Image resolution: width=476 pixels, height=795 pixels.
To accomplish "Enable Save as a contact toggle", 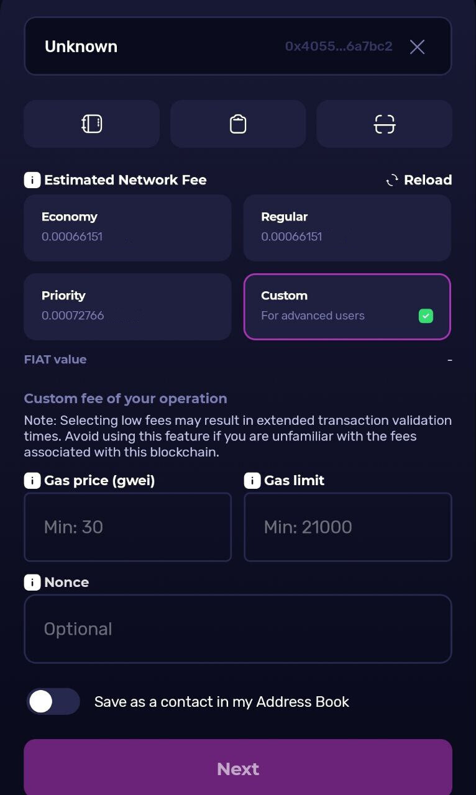I will pos(53,701).
